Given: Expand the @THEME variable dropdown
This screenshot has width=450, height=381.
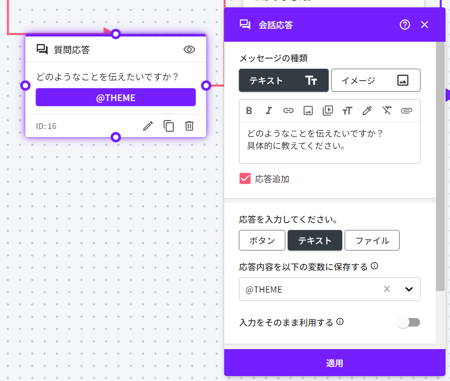Looking at the screenshot, I should [409, 289].
